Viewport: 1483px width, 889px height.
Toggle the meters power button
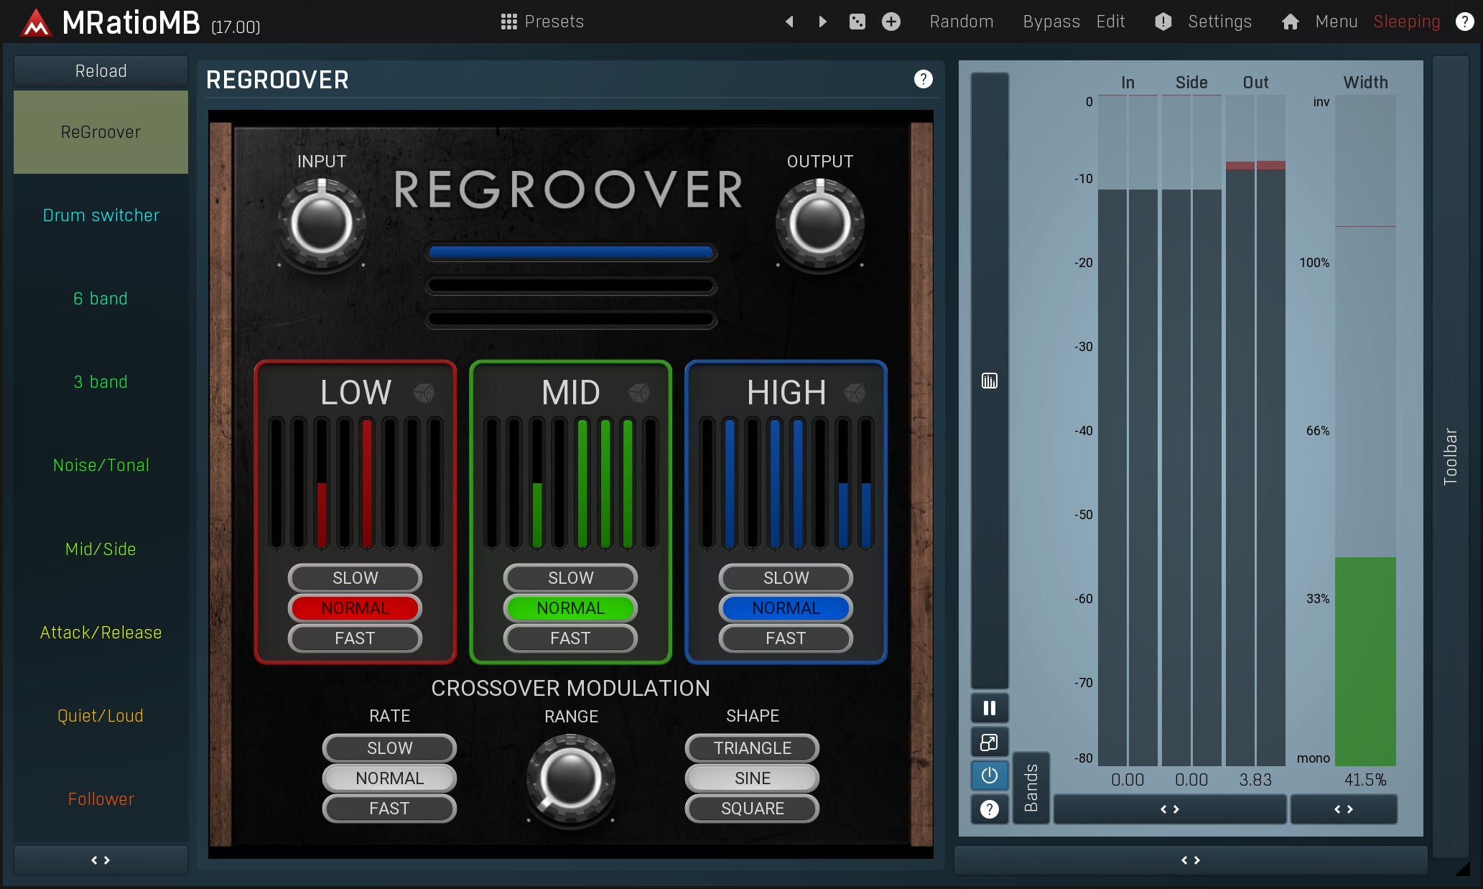(989, 776)
